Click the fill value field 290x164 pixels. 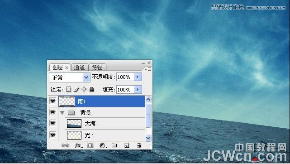[x=125, y=90]
